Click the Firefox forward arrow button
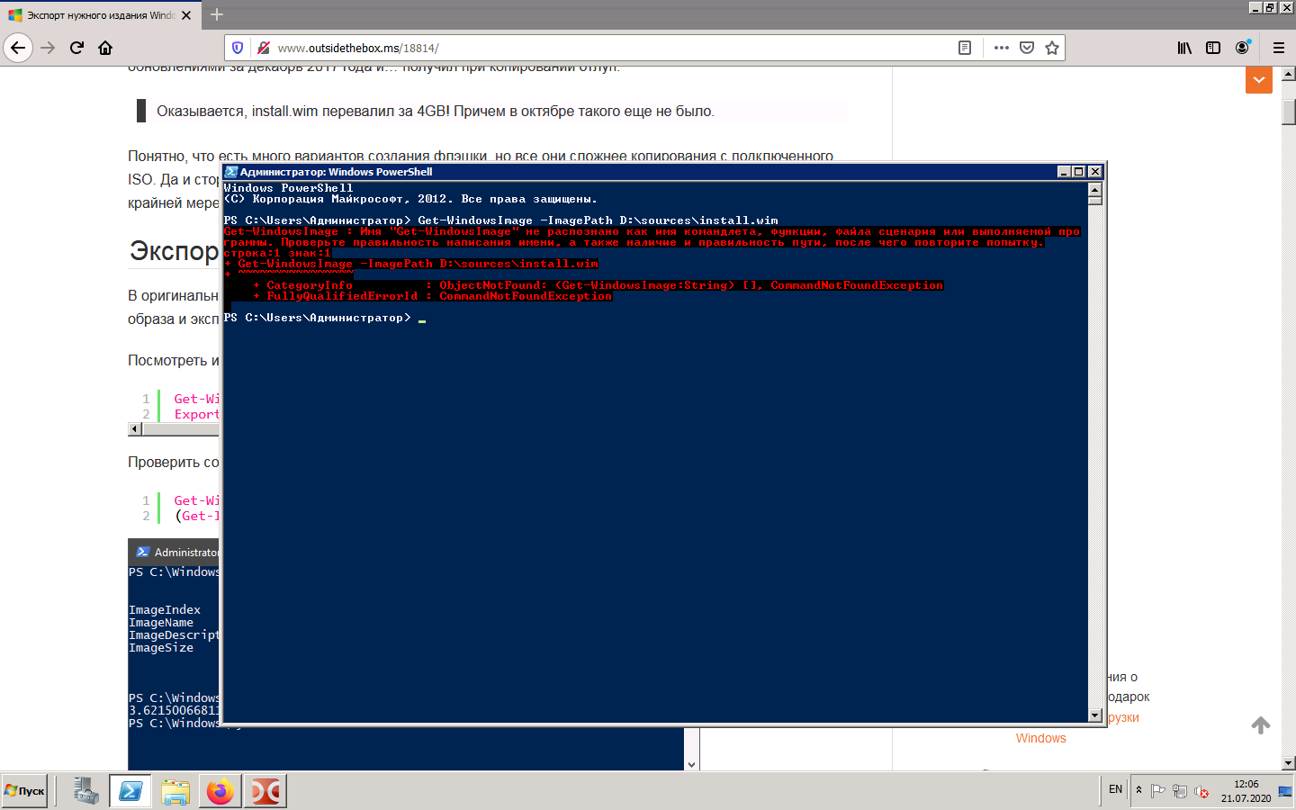 49,48
